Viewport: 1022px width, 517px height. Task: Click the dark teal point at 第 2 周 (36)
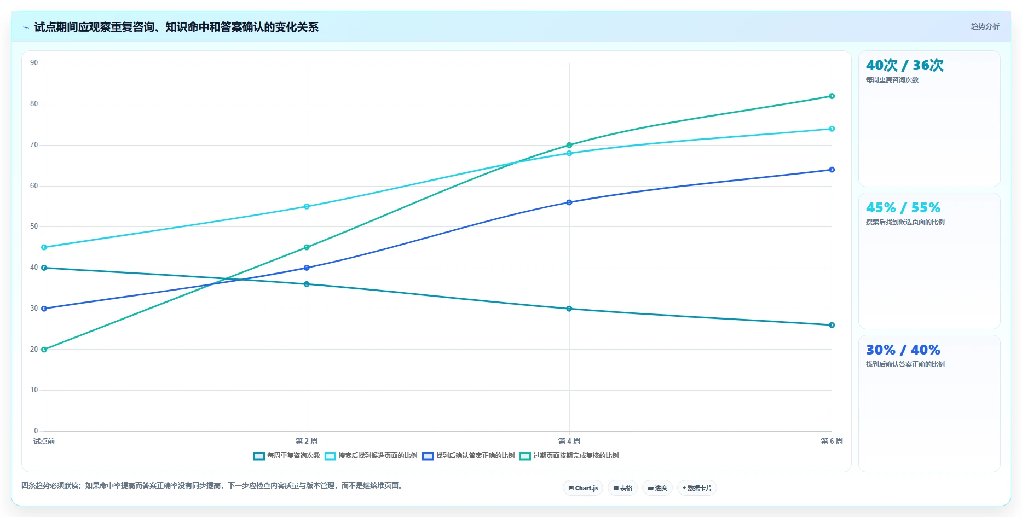click(307, 284)
